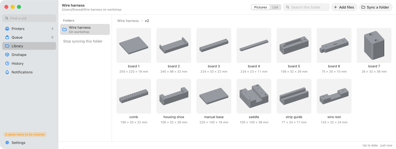The height and width of the screenshot is (149, 396).
Task: Open the Settings label
Action: [x=18, y=143]
